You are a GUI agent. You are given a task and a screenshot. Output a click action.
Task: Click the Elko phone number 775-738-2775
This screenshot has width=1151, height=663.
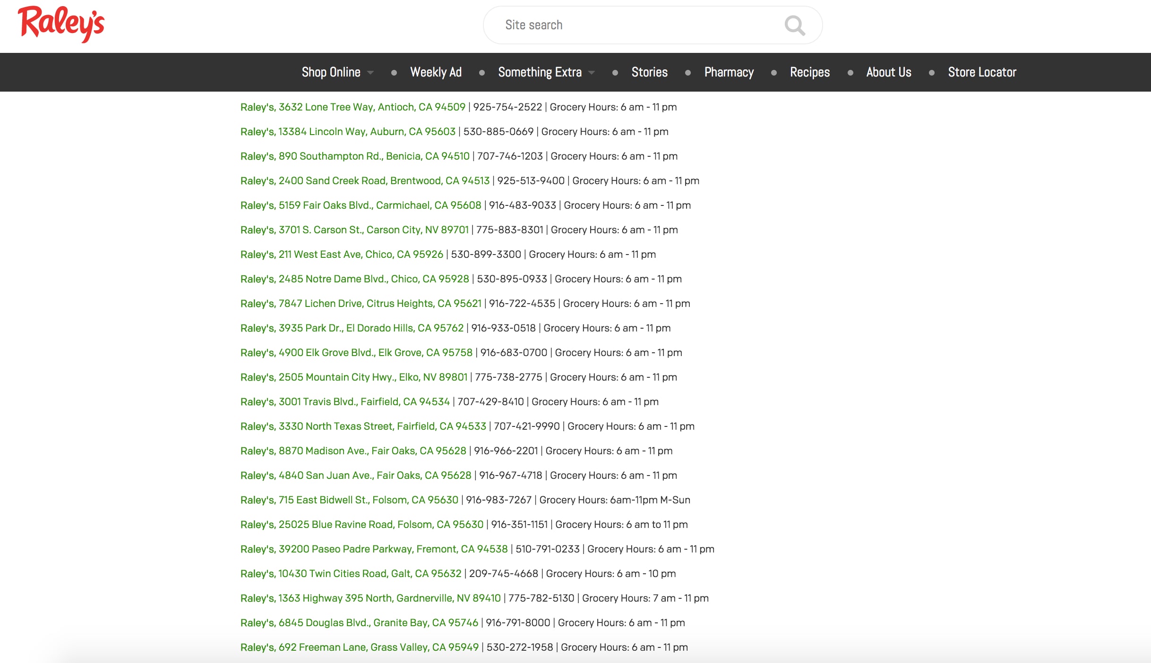tap(509, 377)
